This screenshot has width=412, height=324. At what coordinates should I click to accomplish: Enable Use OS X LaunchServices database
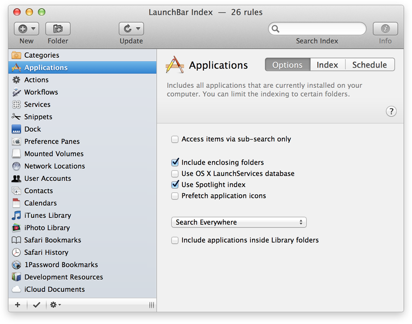pos(175,174)
